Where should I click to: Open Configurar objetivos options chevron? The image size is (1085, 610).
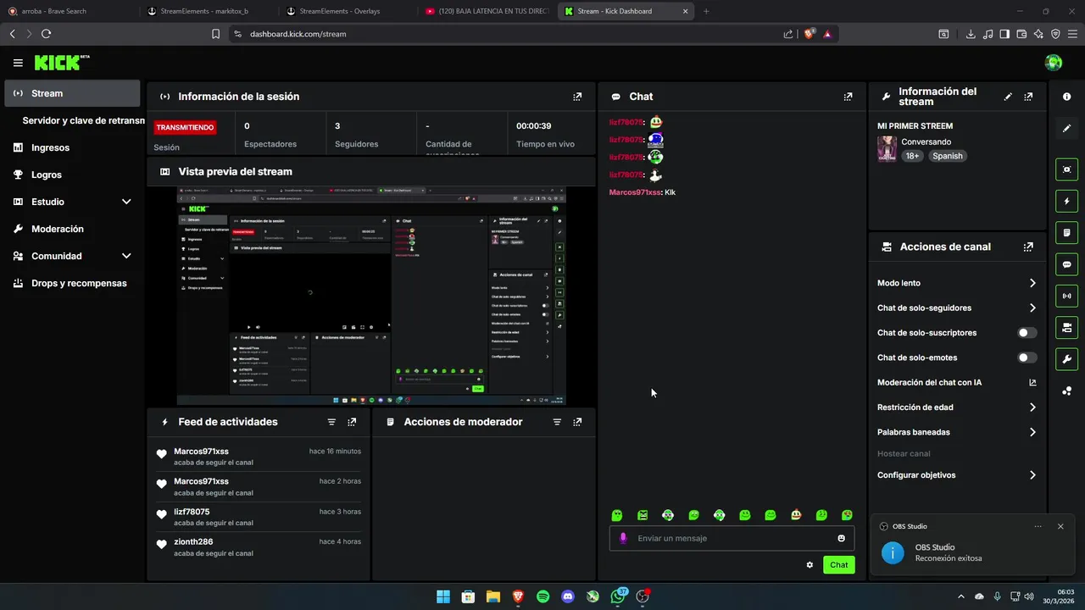pyautogui.click(x=1032, y=475)
